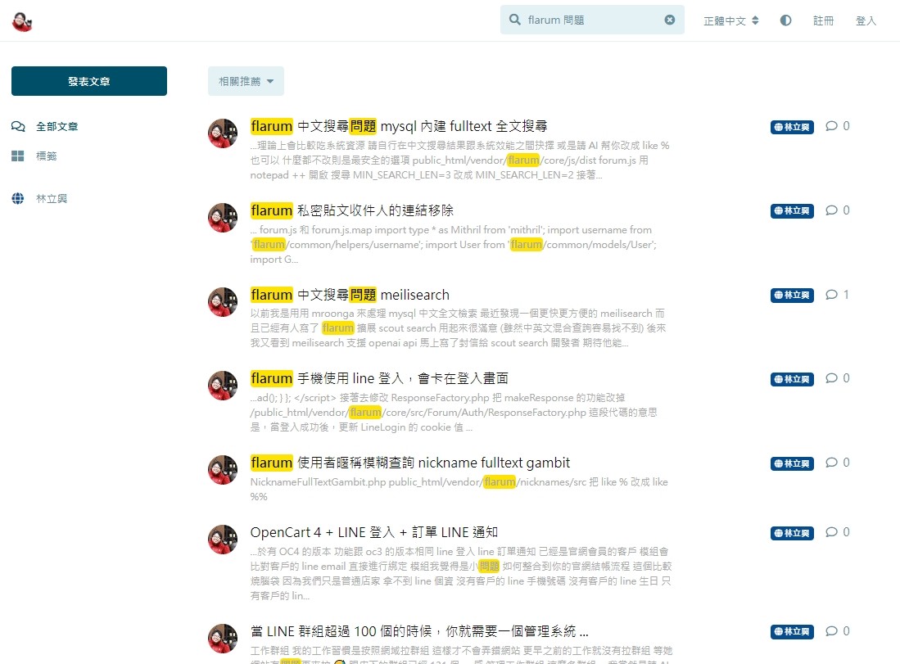Click excerpt starting 'NicknameFullTextGambit.php'
Image resolution: width=900 pixels, height=664 pixels.
(x=459, y=490)
